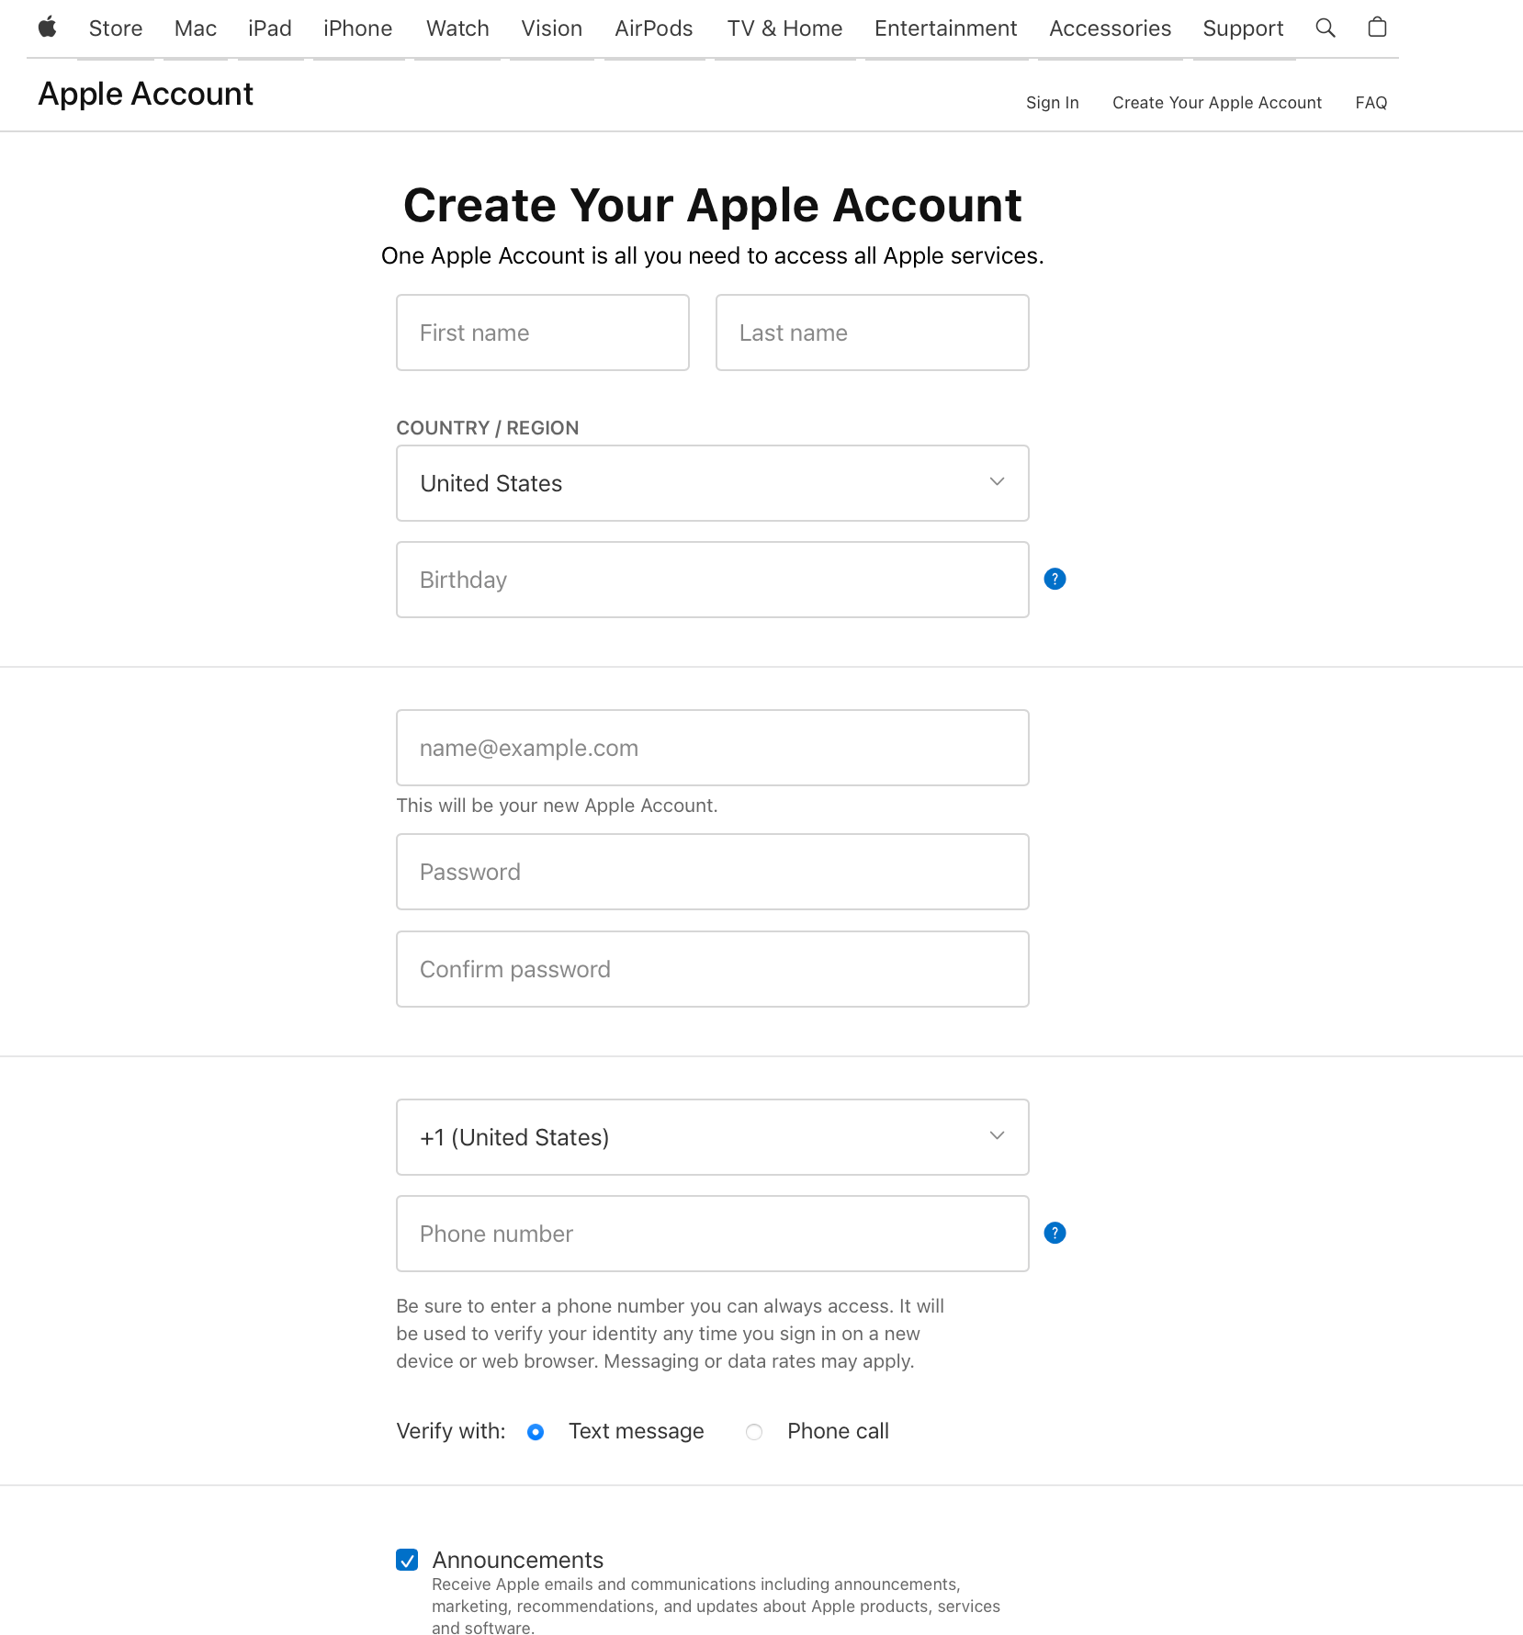Focus the First name field
This screenshot has height=1635, width=1523.
coord(543,333)
